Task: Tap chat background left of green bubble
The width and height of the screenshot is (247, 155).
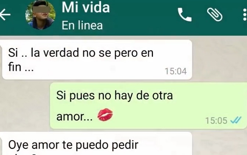Action: (25, 106)
